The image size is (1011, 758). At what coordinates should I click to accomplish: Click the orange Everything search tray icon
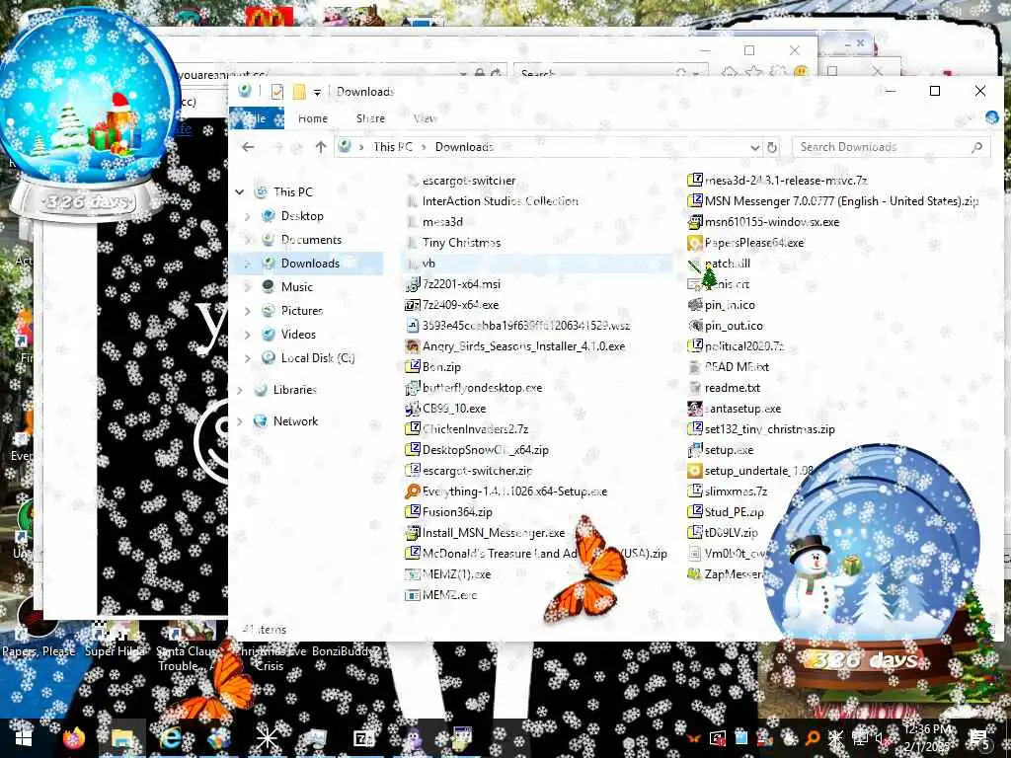[x=813, y=738]
